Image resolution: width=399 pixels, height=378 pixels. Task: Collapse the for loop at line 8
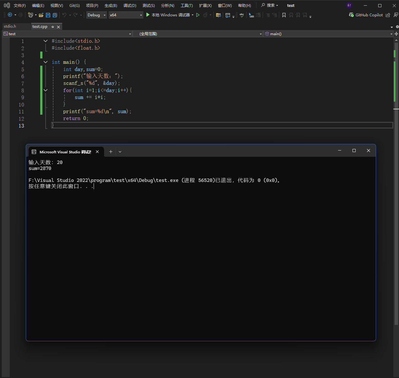pyautogui.click(x=46, y=90)
